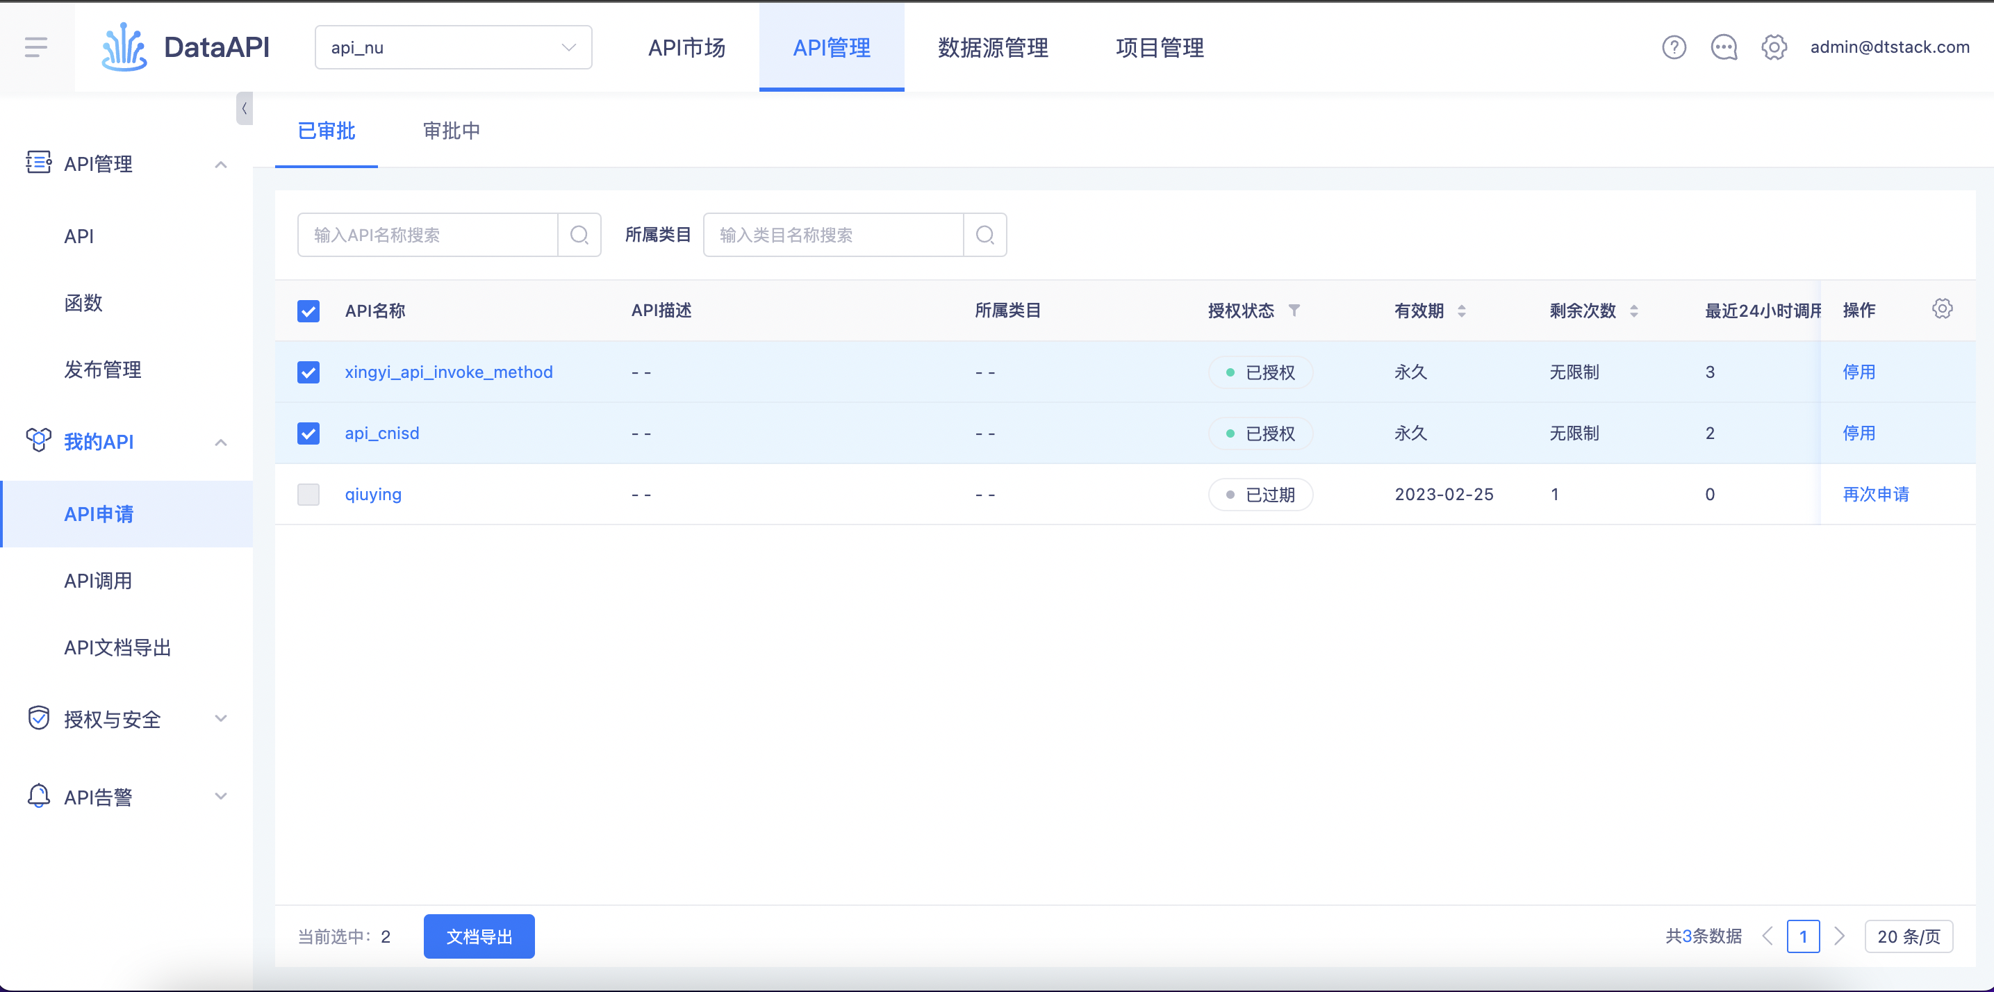Select the API管理 top tab
Screen dimensions: 1994x992
coord(832,47)
